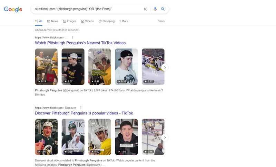Open the YEEHAW 0:19 video thumbnail
276x167 pixels.
pos(46,67)
